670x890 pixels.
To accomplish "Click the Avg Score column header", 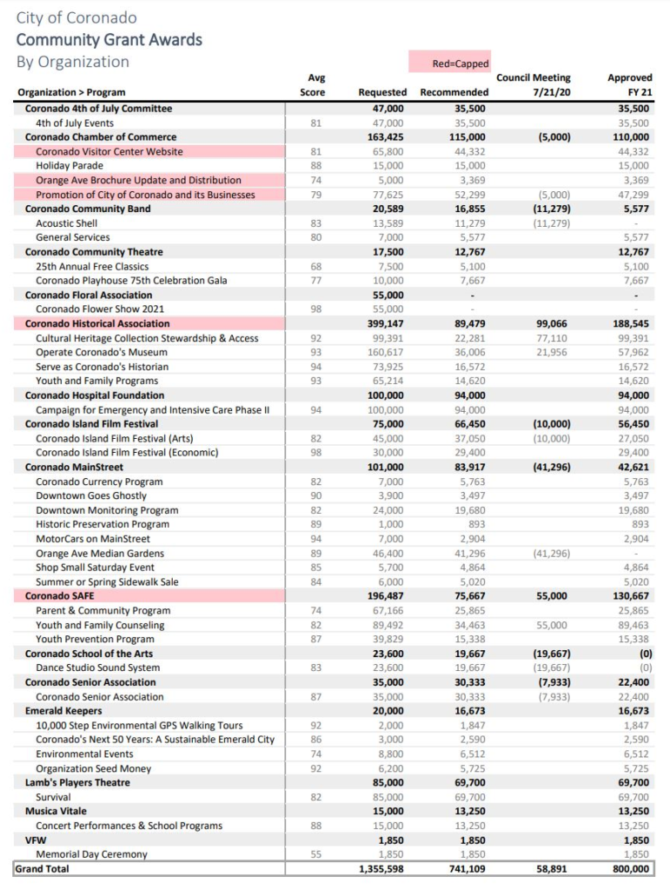I will pyautogui.click(x=316, y=85).
